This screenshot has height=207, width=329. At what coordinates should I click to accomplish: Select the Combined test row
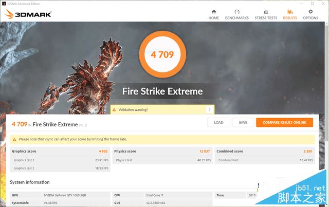pyautogui.click(x=265, y=160)
